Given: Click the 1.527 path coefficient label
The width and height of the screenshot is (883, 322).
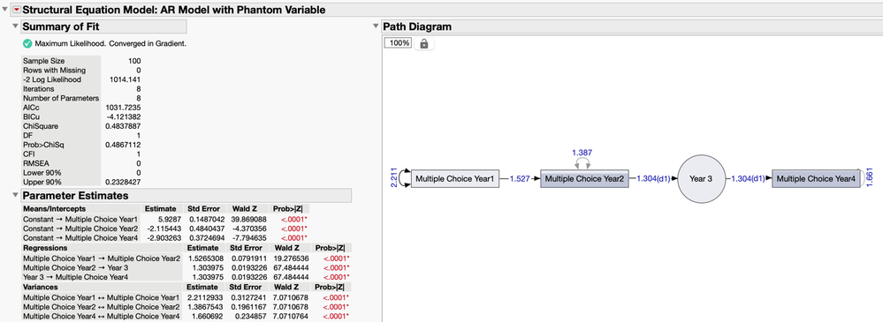Looking at the screenshot, I should [520, 179].
